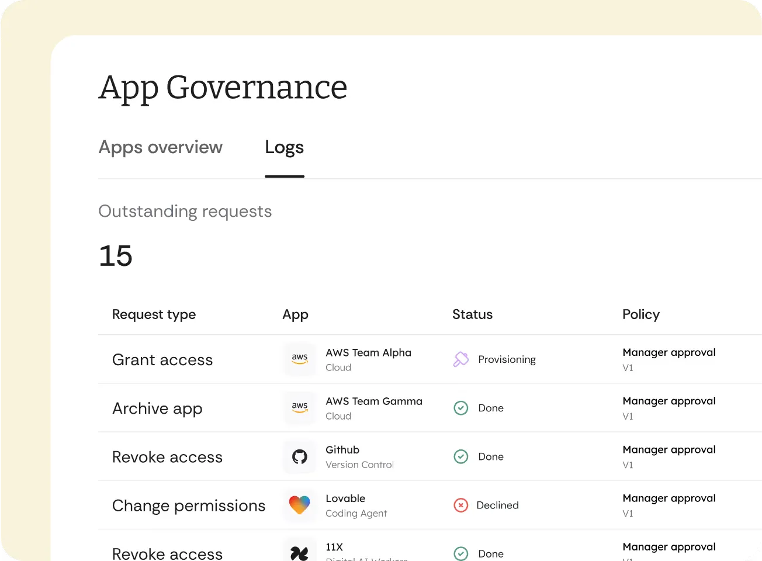Viewport: 762px width, 561px height.
Task: Select Revoke access request for Github
Action: [x=167, y=457]
